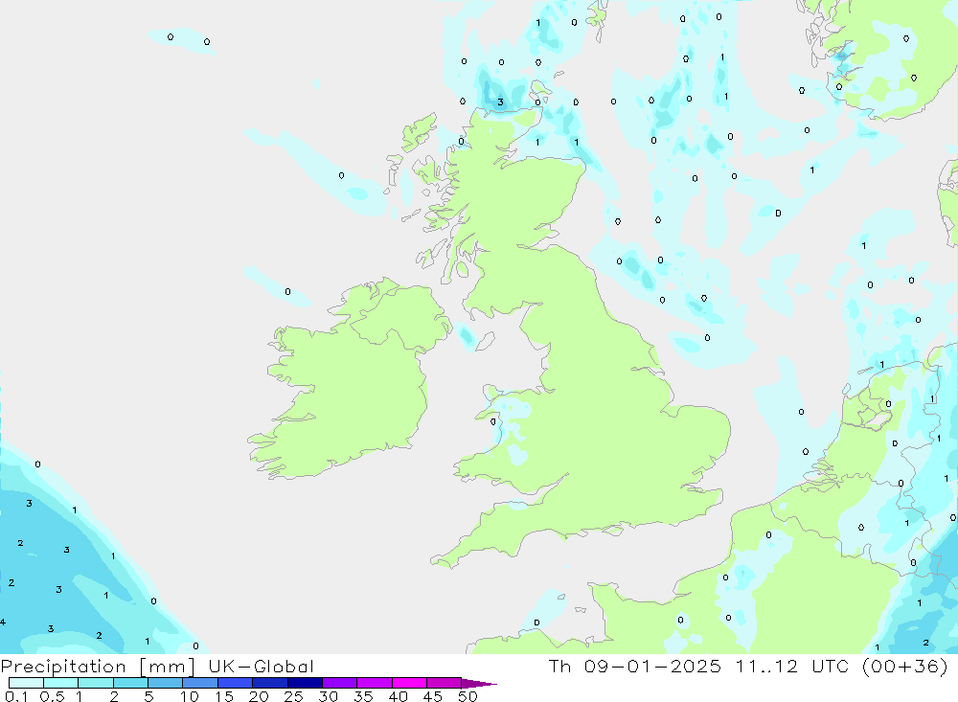The image size is (958, 702).
Task: Click the '30' legend scale label
Action: 328,696
